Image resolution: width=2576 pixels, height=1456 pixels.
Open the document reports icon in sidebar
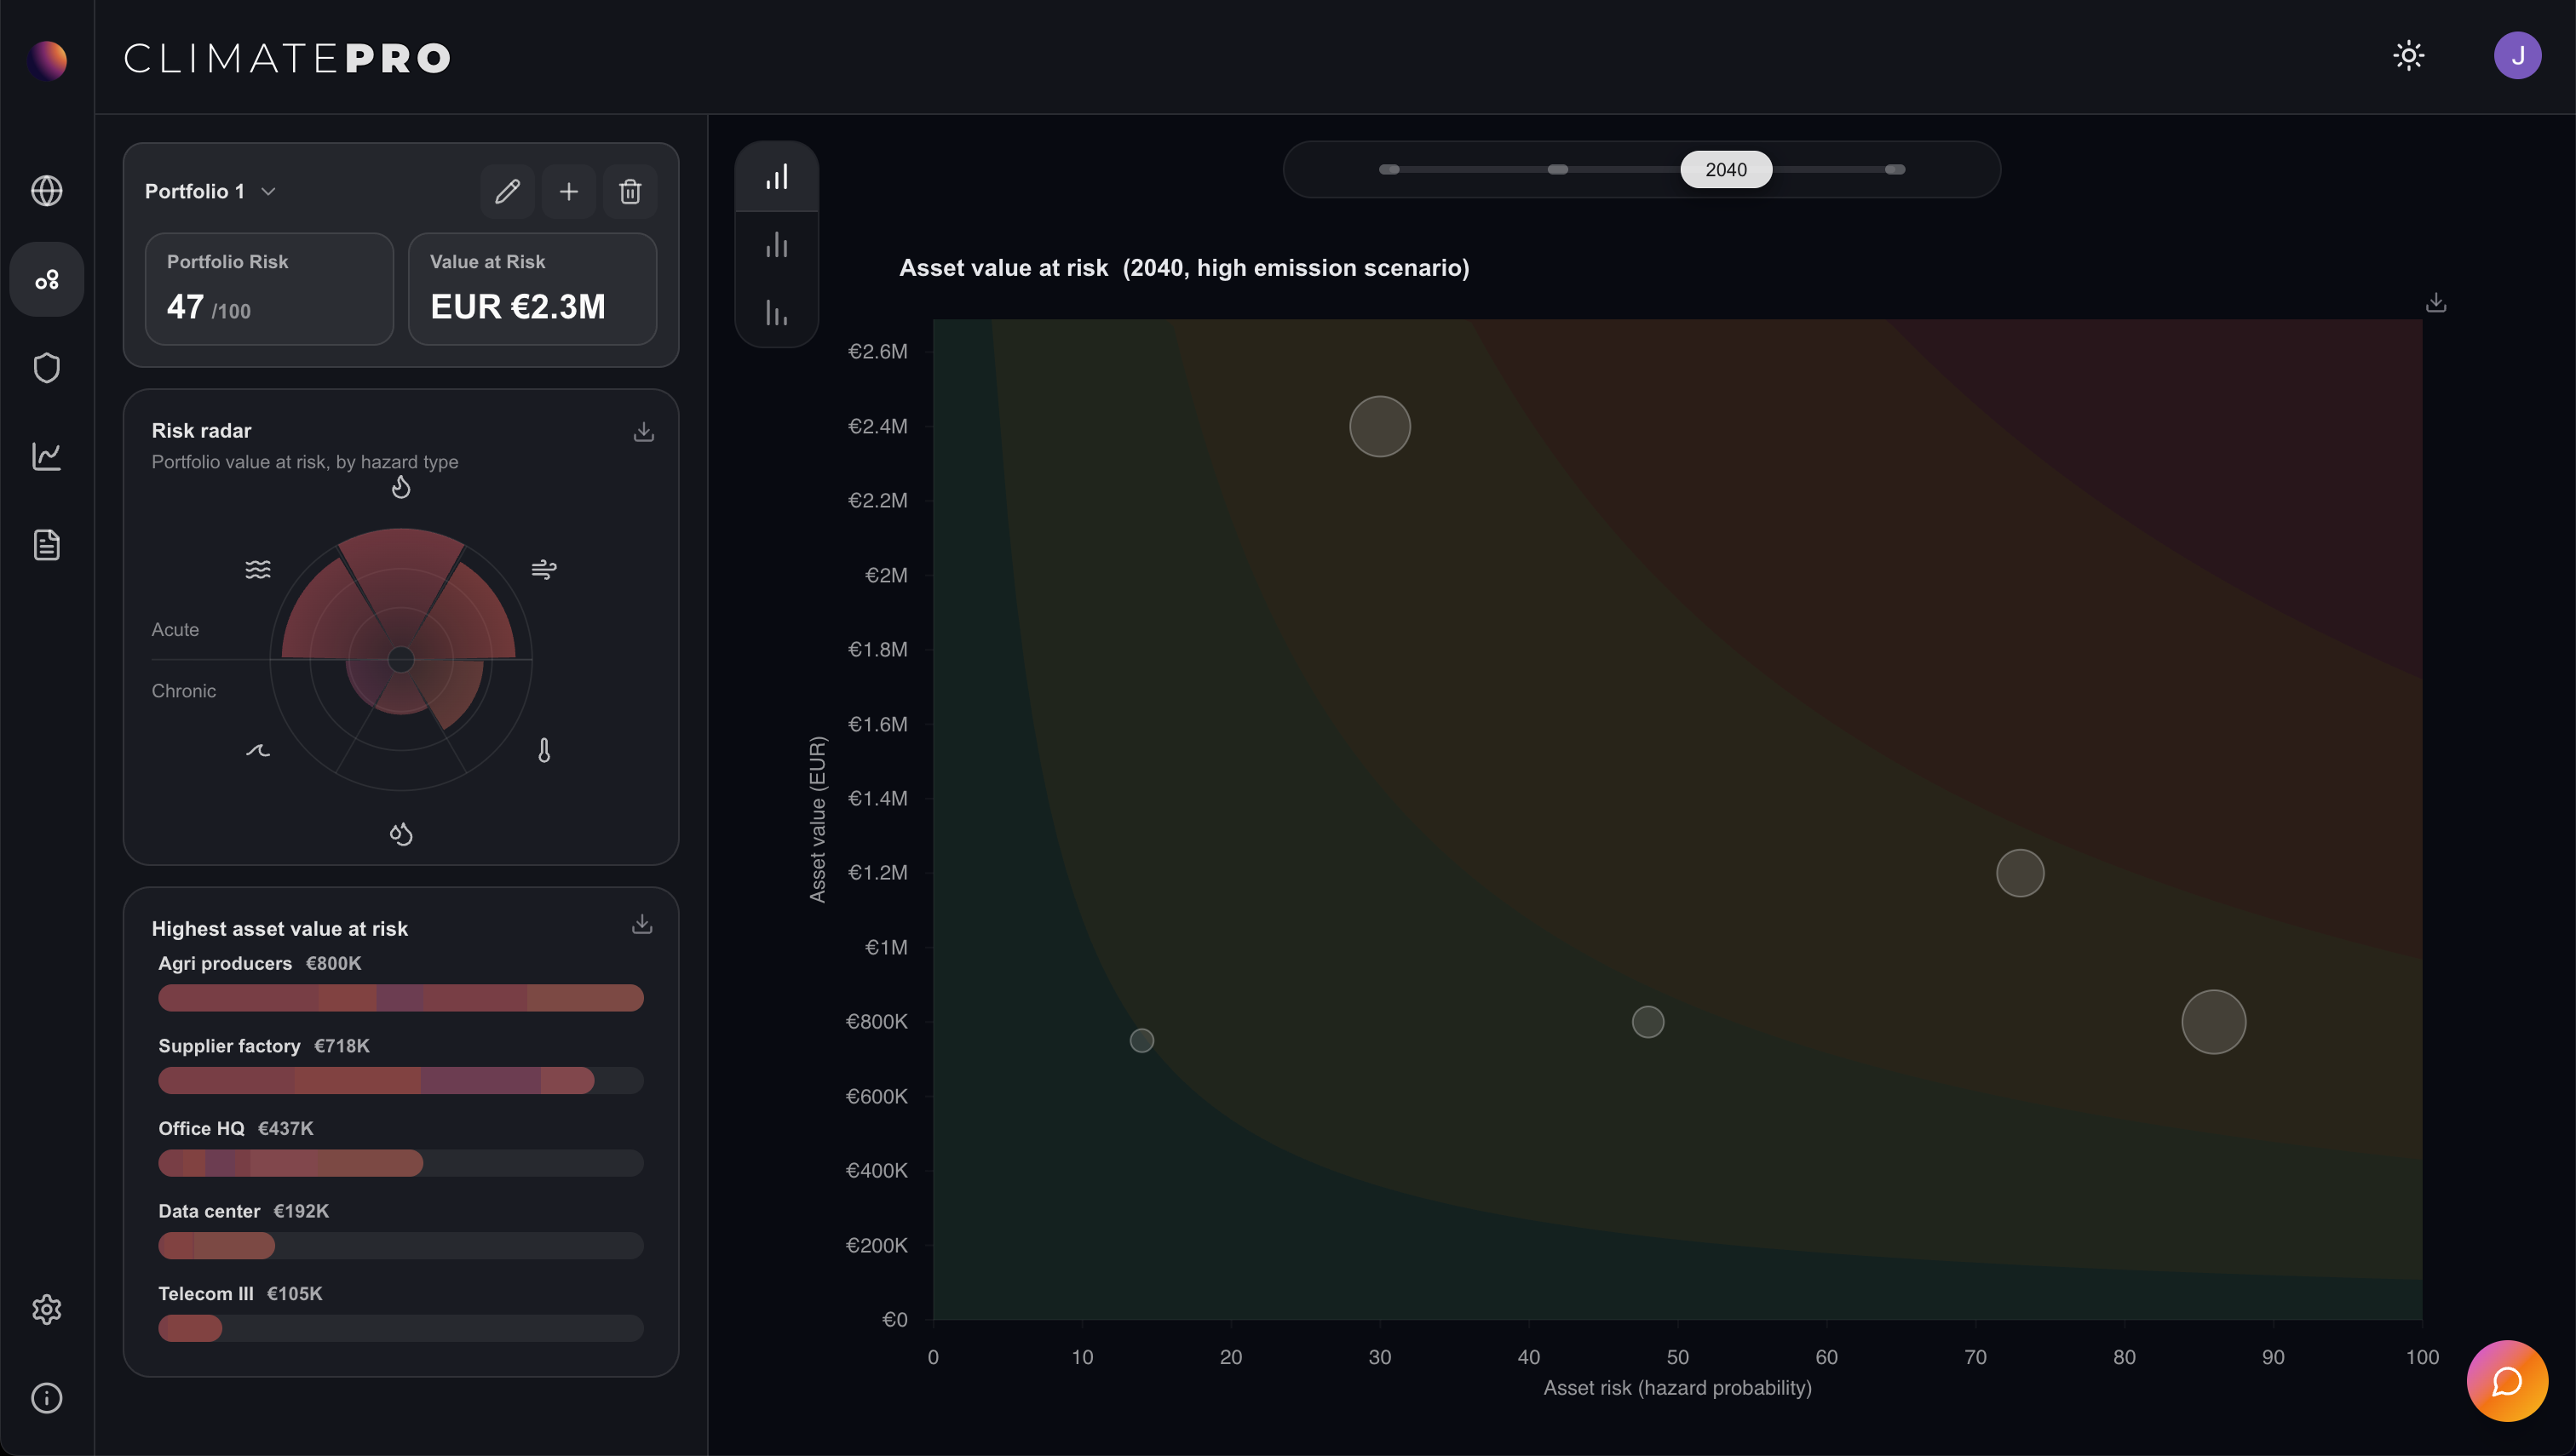[46, 545]
